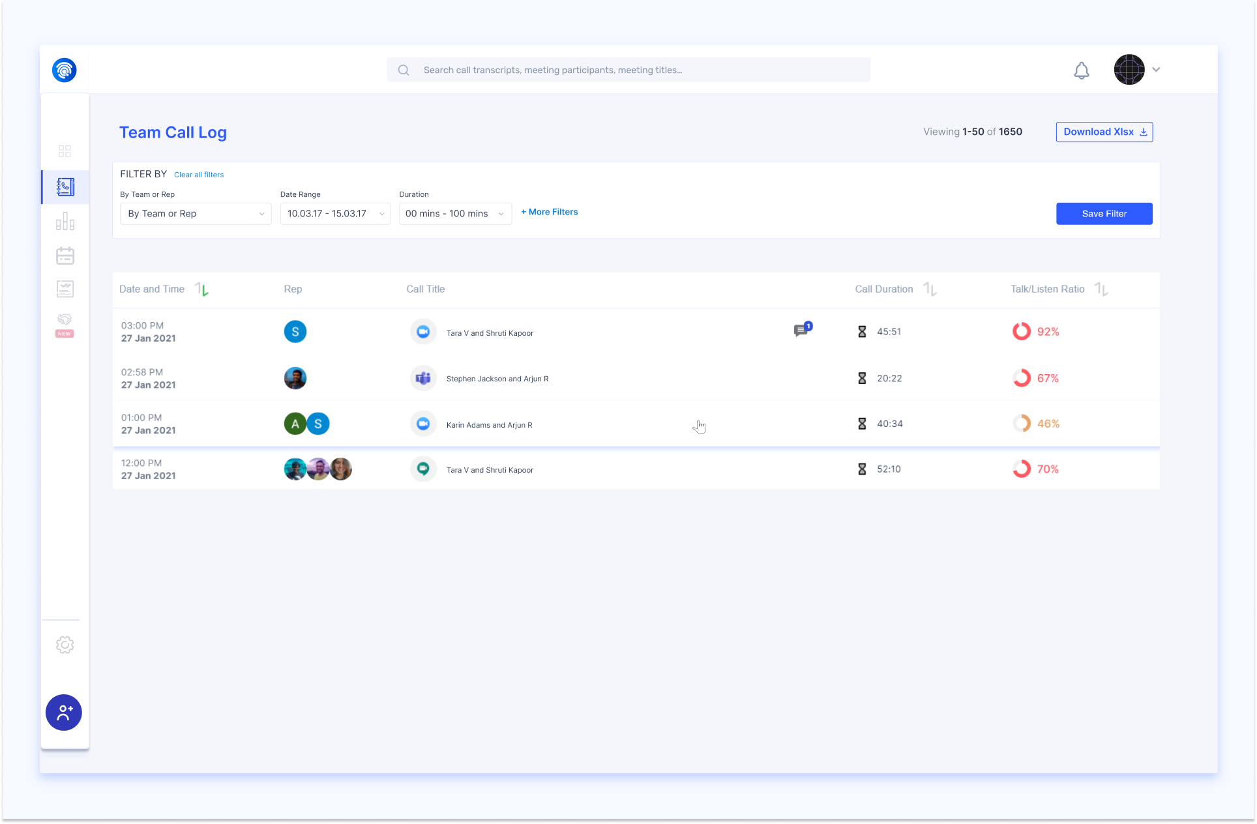Image resolution: width=1257 pixels, height=824 pixels.
Task: Click the add user round button
Action: [x=64, y=713]
